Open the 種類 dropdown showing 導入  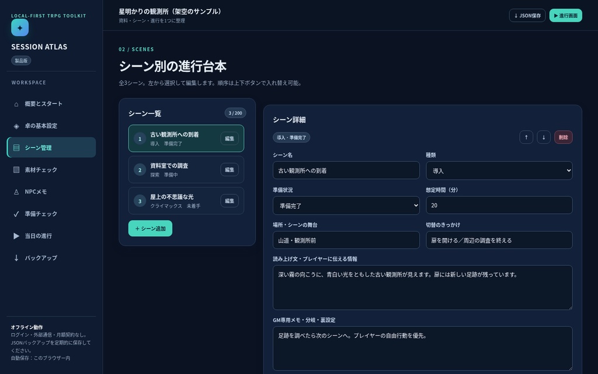tap(499, 171)
